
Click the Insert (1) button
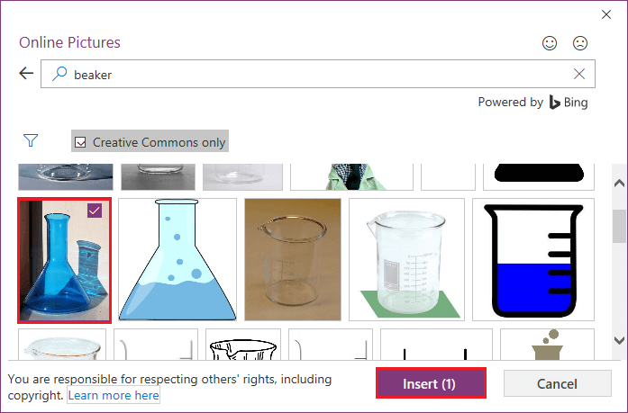pos(431,383)
